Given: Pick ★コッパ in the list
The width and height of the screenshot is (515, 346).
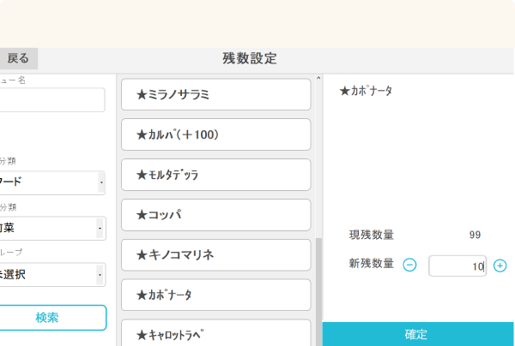Looking at the screenshot, I should pos(216,215).
